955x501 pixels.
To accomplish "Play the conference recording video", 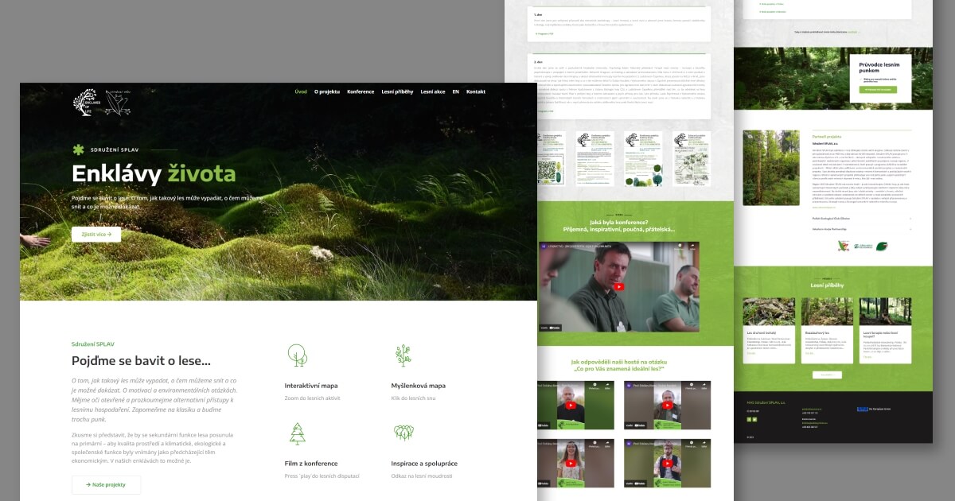I will click(620, 287).
